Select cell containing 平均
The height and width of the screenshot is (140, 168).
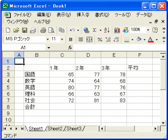[x=139, y=68]
